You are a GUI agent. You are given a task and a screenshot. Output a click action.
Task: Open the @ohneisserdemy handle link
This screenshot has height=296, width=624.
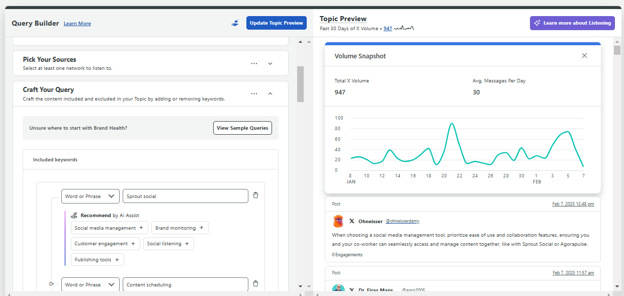[402, 221]
